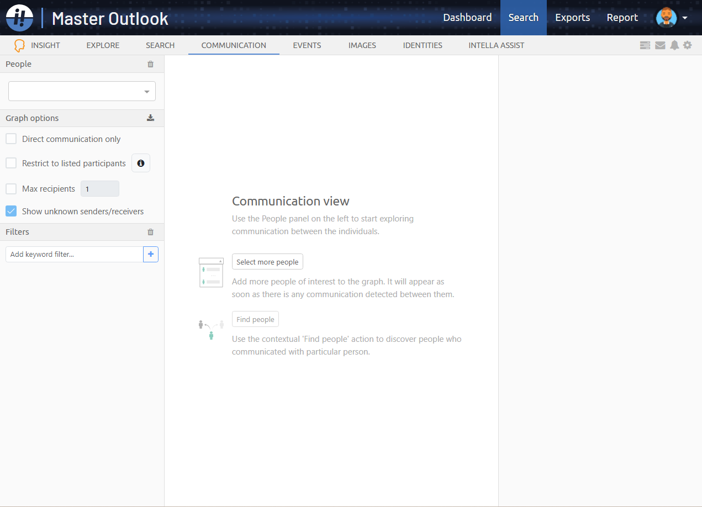The width and height of the screenshot is (702, 507).
Task: Click the Find people button
Action: tap(255, 319)
